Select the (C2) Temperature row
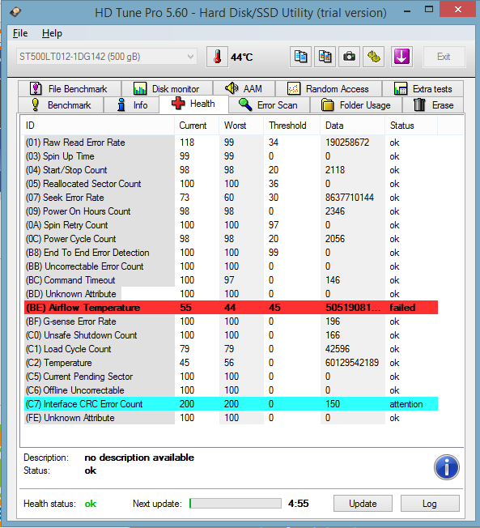This screenshot has width=480, height=528. [x=231, y=363]
